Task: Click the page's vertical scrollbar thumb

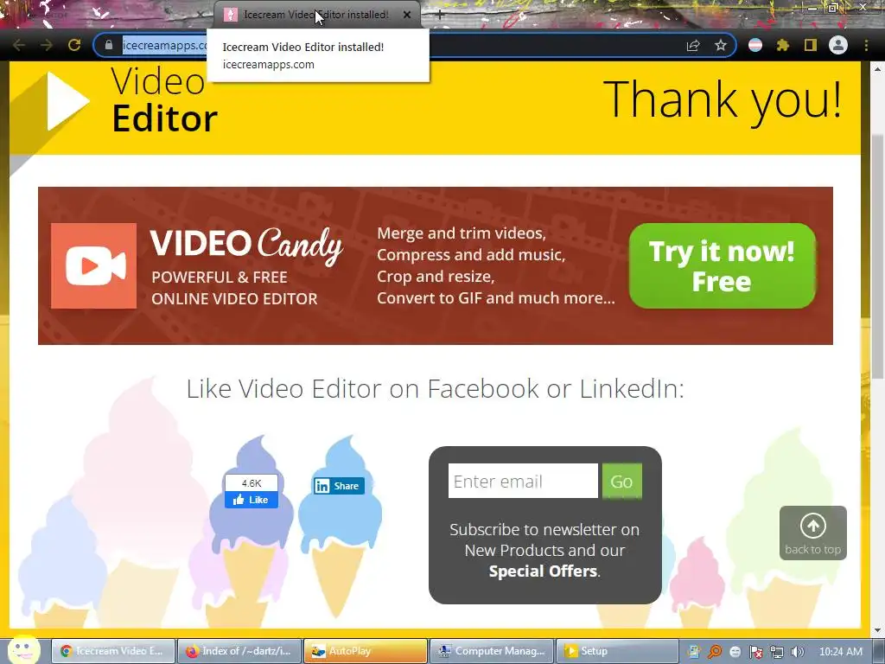Action: coord(877,257)
